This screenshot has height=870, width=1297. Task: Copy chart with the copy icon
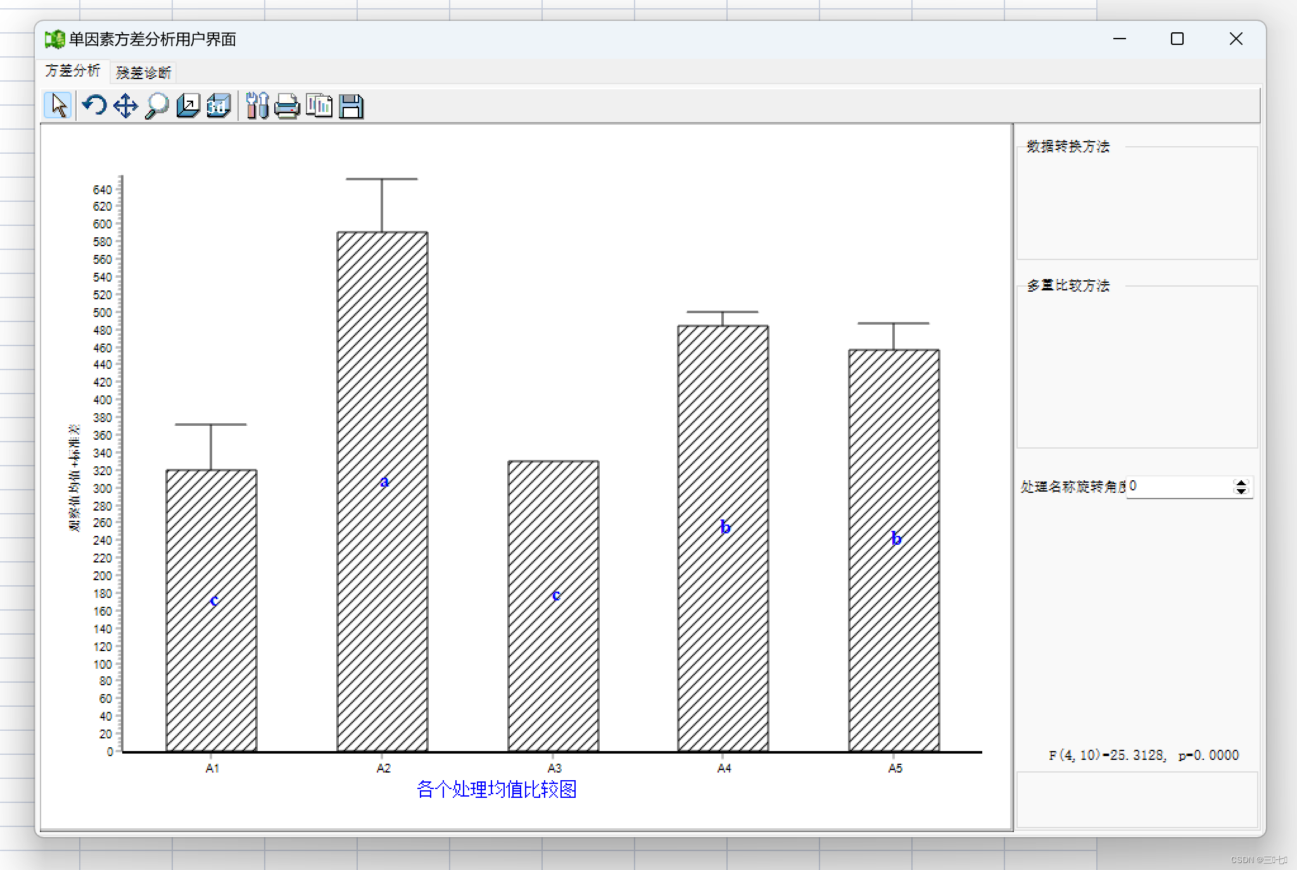[319, 106]
